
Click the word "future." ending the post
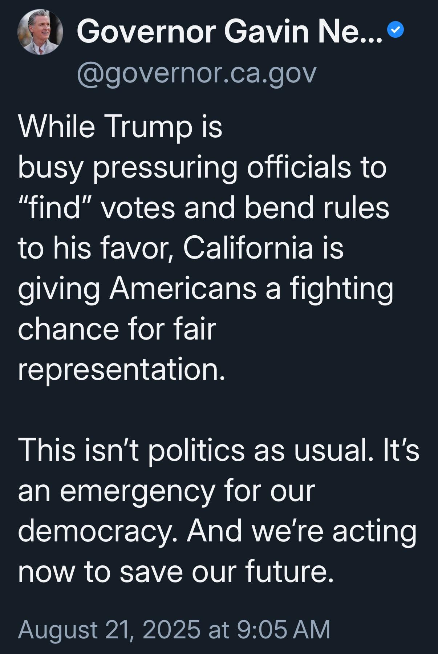289,572
